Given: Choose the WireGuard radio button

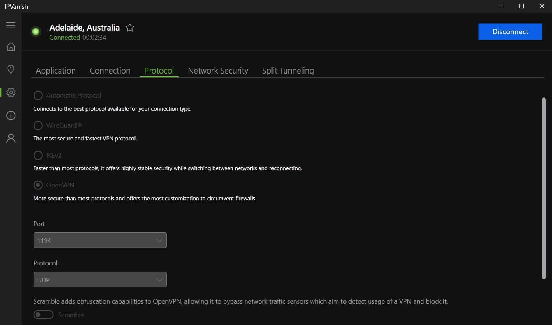Looking at the screenshot, I should point(38,125).
